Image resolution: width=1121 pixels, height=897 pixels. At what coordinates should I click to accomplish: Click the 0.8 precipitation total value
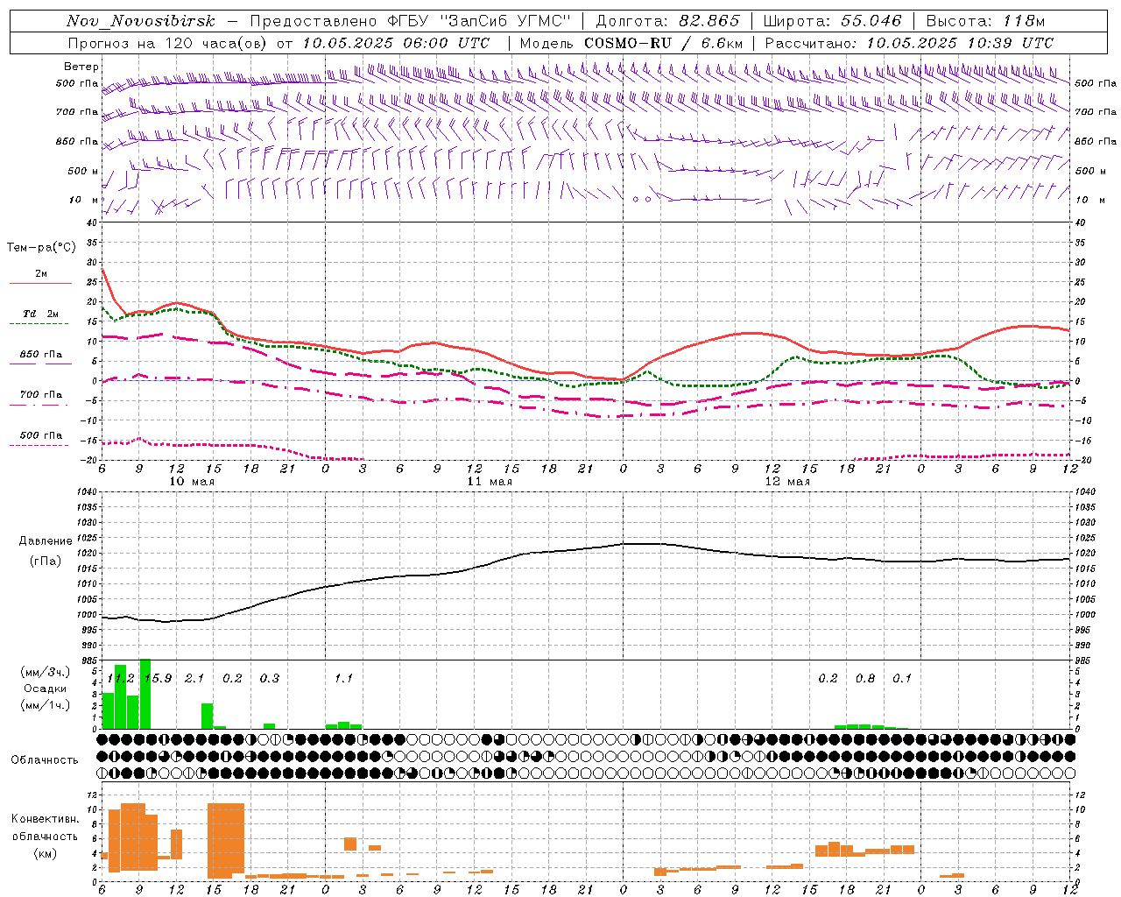point(865,678)
